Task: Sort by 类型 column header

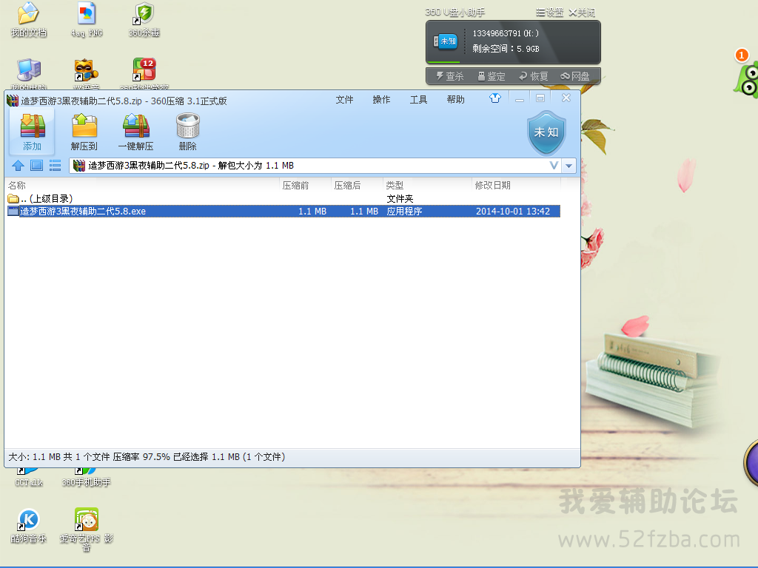Action: [x=427, y=186]
